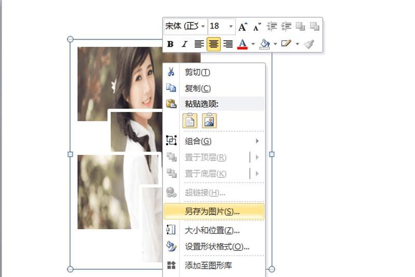415x277 pixels.
Task: Toggle bold formatting in mini toolbar
Action: click(x=171, y=44)
